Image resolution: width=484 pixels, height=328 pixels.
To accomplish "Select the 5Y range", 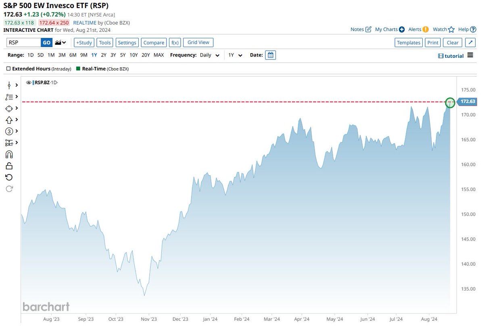I will click(x=123, y=55).
